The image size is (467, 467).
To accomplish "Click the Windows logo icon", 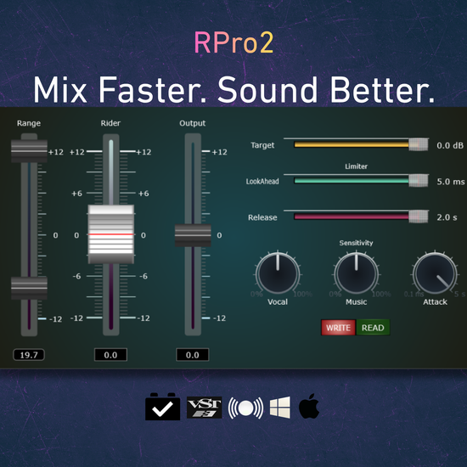I will point(280,407).
